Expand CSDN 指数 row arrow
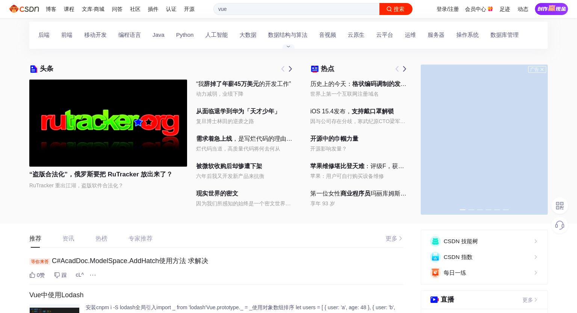Image resolution: width=577 pixels, height=313 pixels. (536, 257)
